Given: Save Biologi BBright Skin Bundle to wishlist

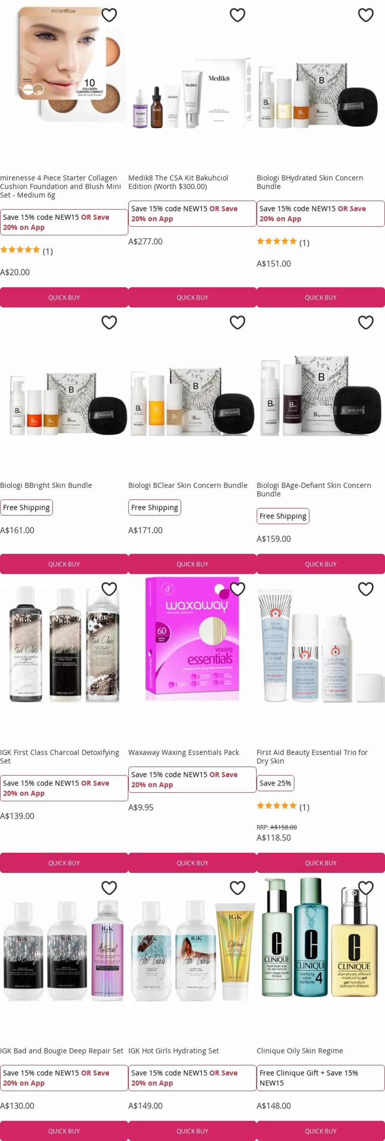Looking at the screenshot, I should coord(109,323).
